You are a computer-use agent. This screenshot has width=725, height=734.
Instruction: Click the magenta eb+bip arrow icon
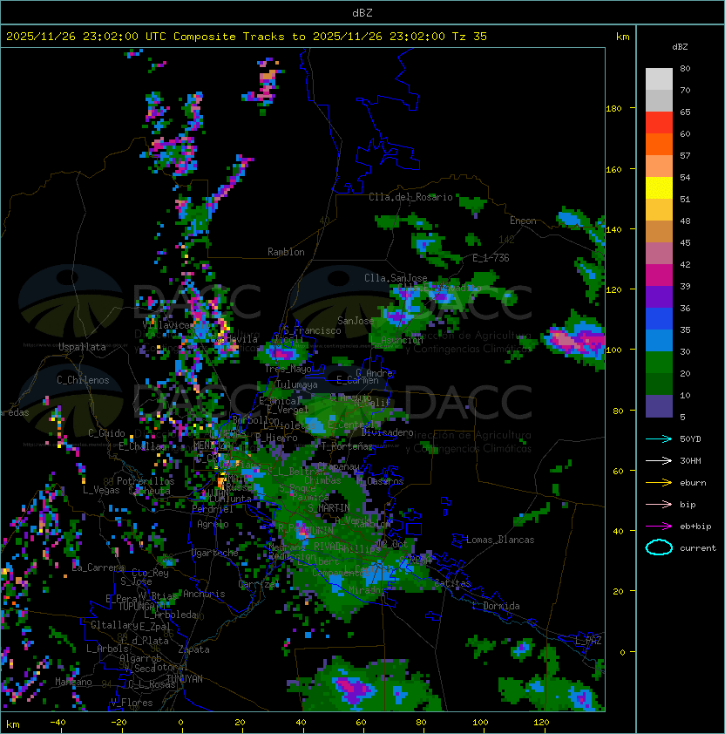659,527
